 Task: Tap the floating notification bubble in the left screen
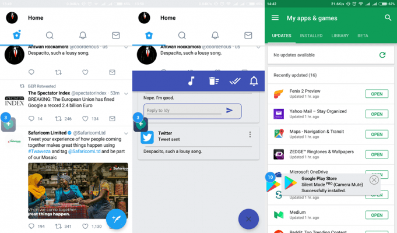[x=8, y=123]
